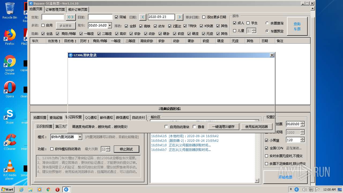Toggle the 静音 checkbox in the slider dialog
This screenshot has width=343, height=193.
[x=195, y=127]
